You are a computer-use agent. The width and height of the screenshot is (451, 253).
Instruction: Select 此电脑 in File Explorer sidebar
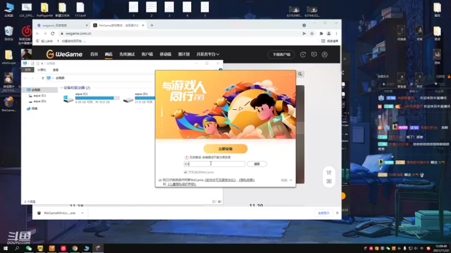tap(36, 90)
